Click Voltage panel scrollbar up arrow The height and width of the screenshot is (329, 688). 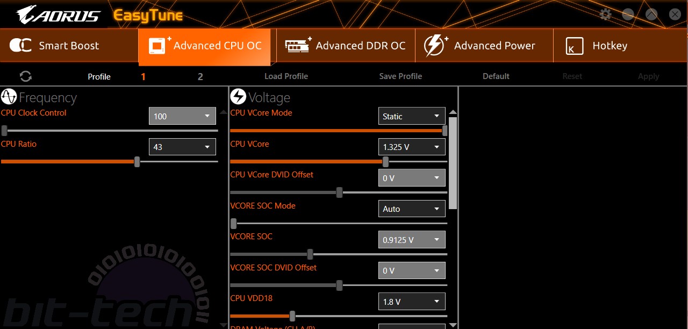[453, 112]
